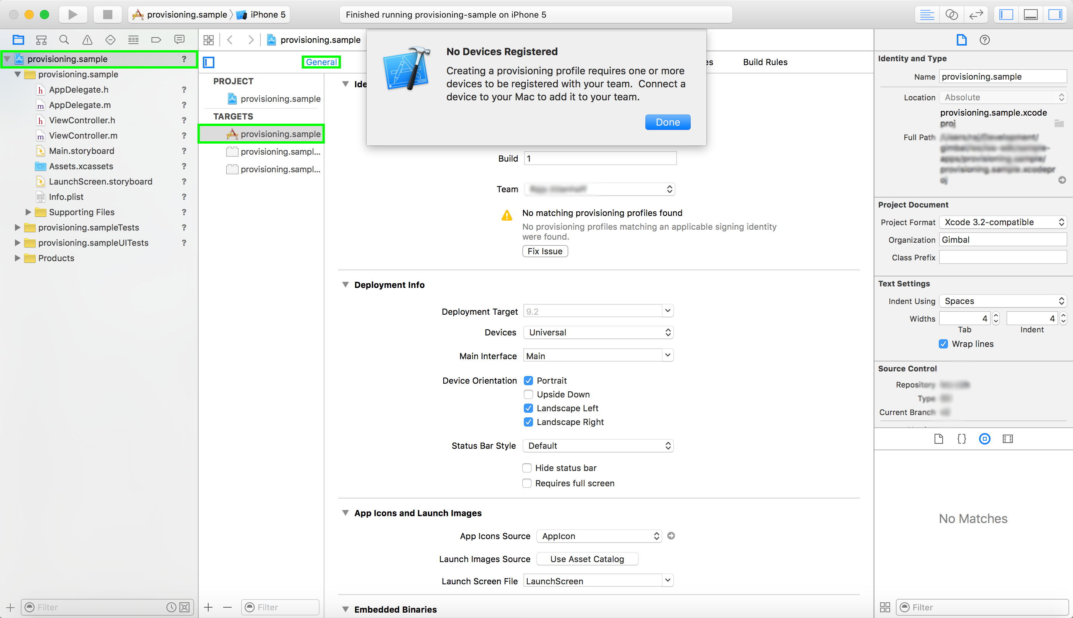Select the iPhone 5 run destination
Screen dimensions: 1073x618
pyautogui.click(x=262, y=15)
